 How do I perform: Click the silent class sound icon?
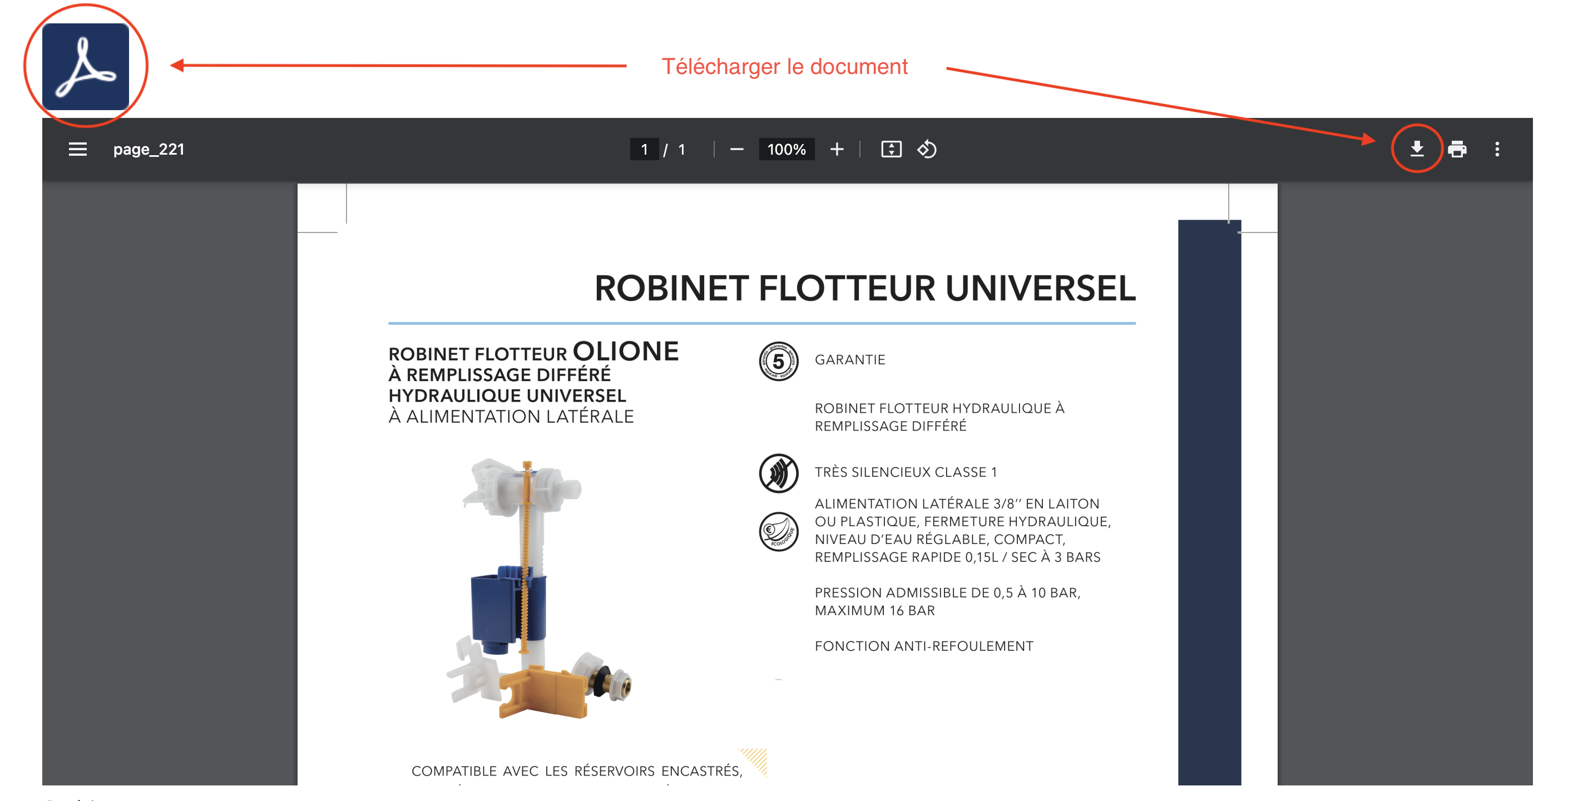778,473
